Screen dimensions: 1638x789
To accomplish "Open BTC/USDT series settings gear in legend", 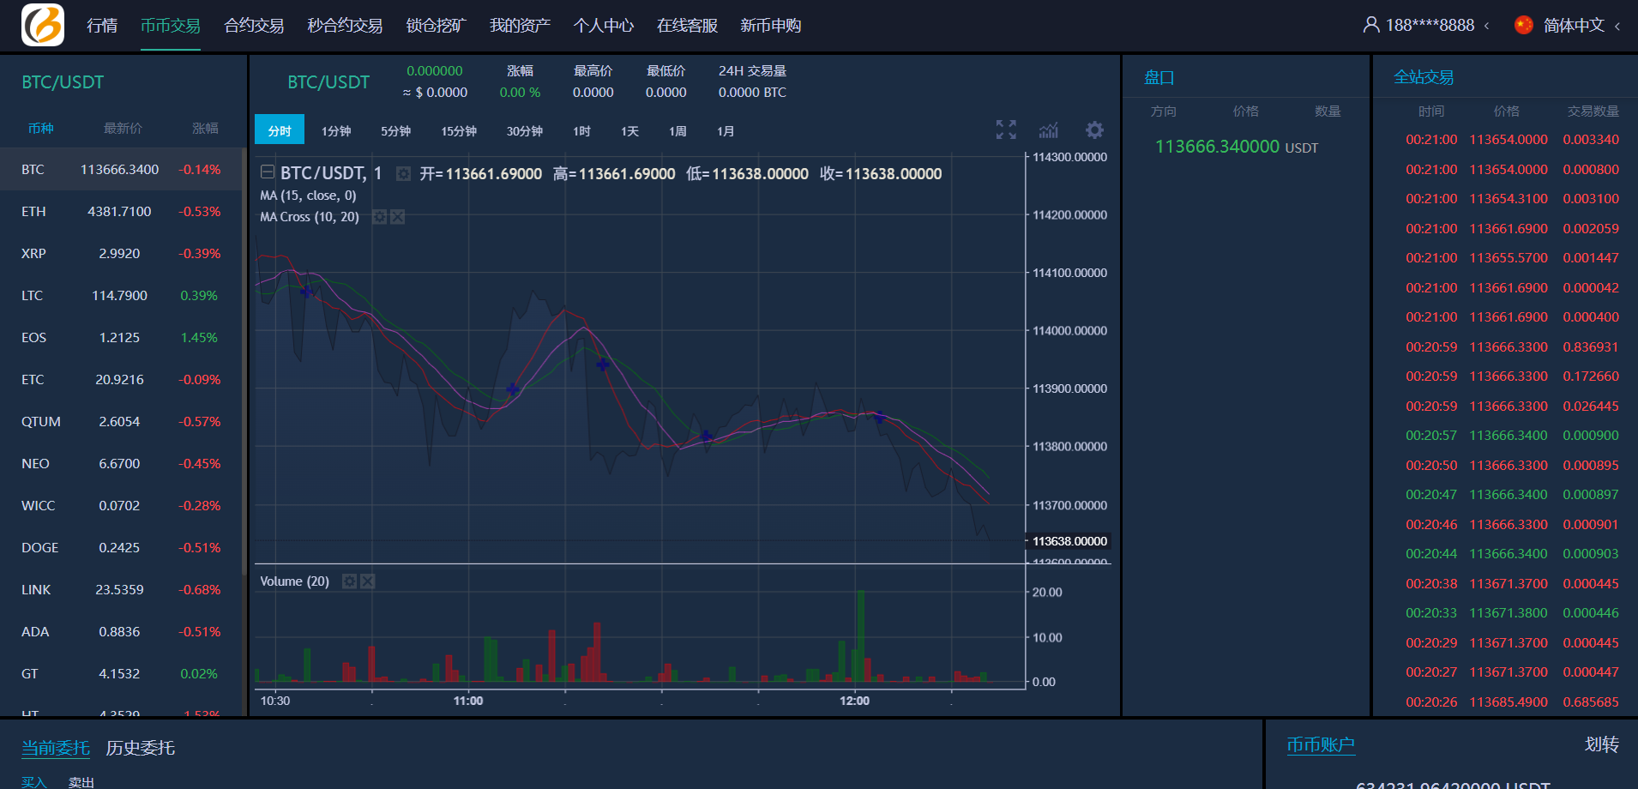I will tap(403, 174).
